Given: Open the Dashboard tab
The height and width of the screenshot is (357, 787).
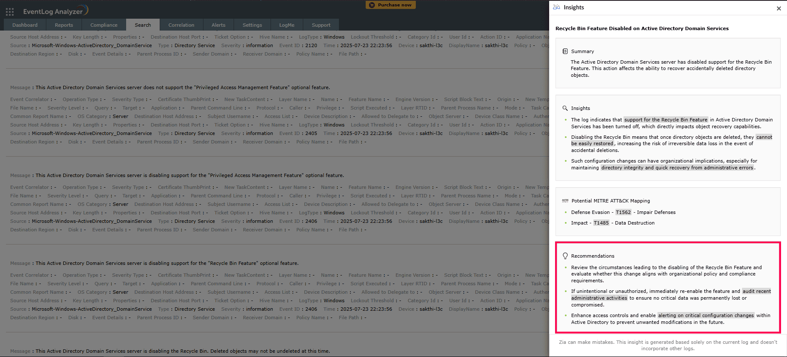Looking at the screenshot, I should pos(25,25).
